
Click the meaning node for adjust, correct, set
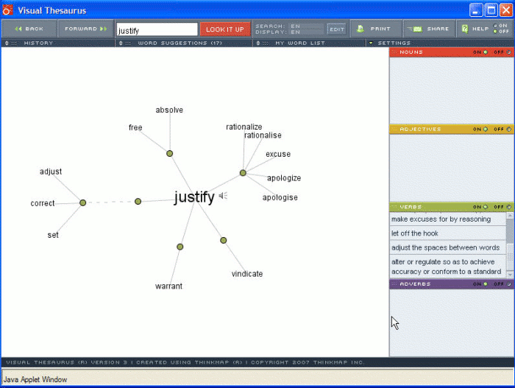click(x=82, y=203)
